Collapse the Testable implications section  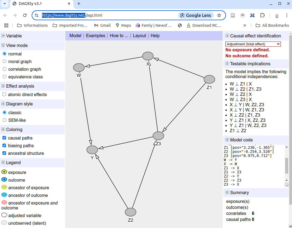point(227,64)
